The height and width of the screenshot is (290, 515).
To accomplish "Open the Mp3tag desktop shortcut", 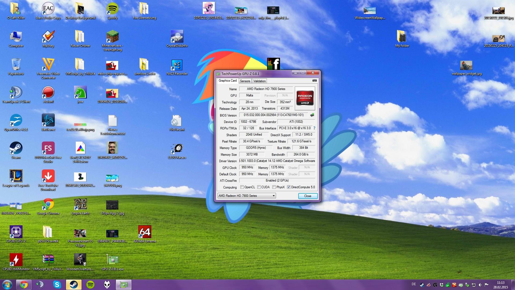I will coord(48,39).
